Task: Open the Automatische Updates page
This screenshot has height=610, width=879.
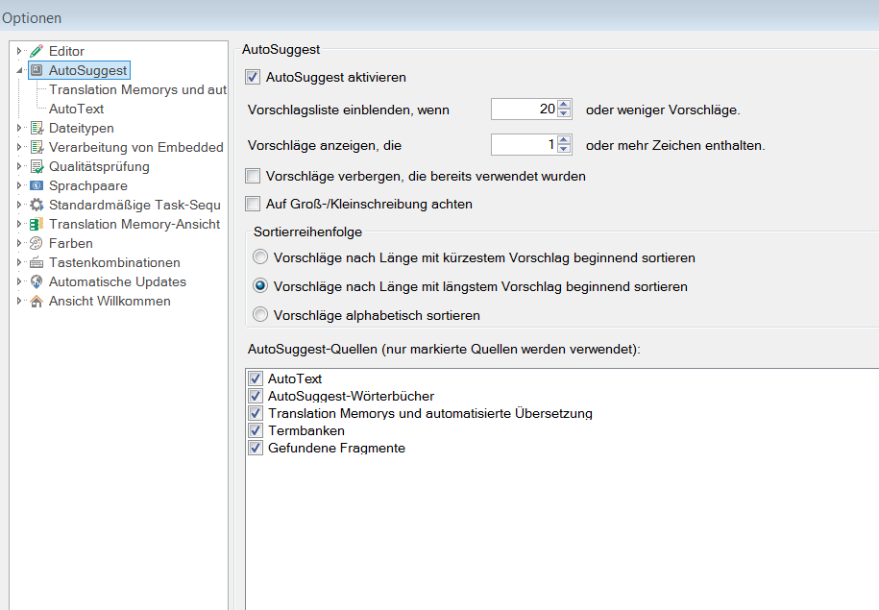Action: pos(117,281)
